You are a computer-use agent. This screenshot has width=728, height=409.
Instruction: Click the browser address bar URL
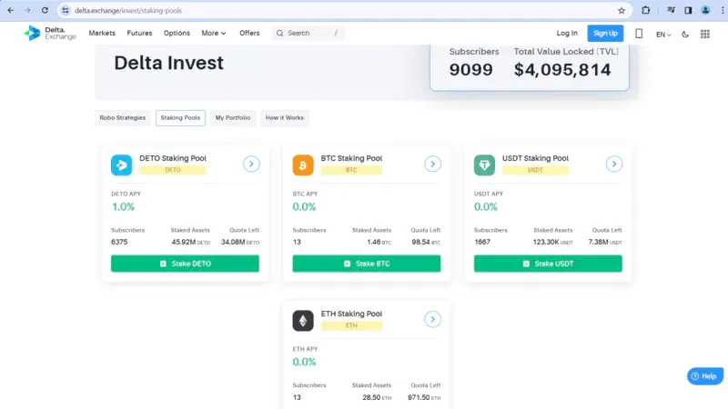(x=128, y=10)
